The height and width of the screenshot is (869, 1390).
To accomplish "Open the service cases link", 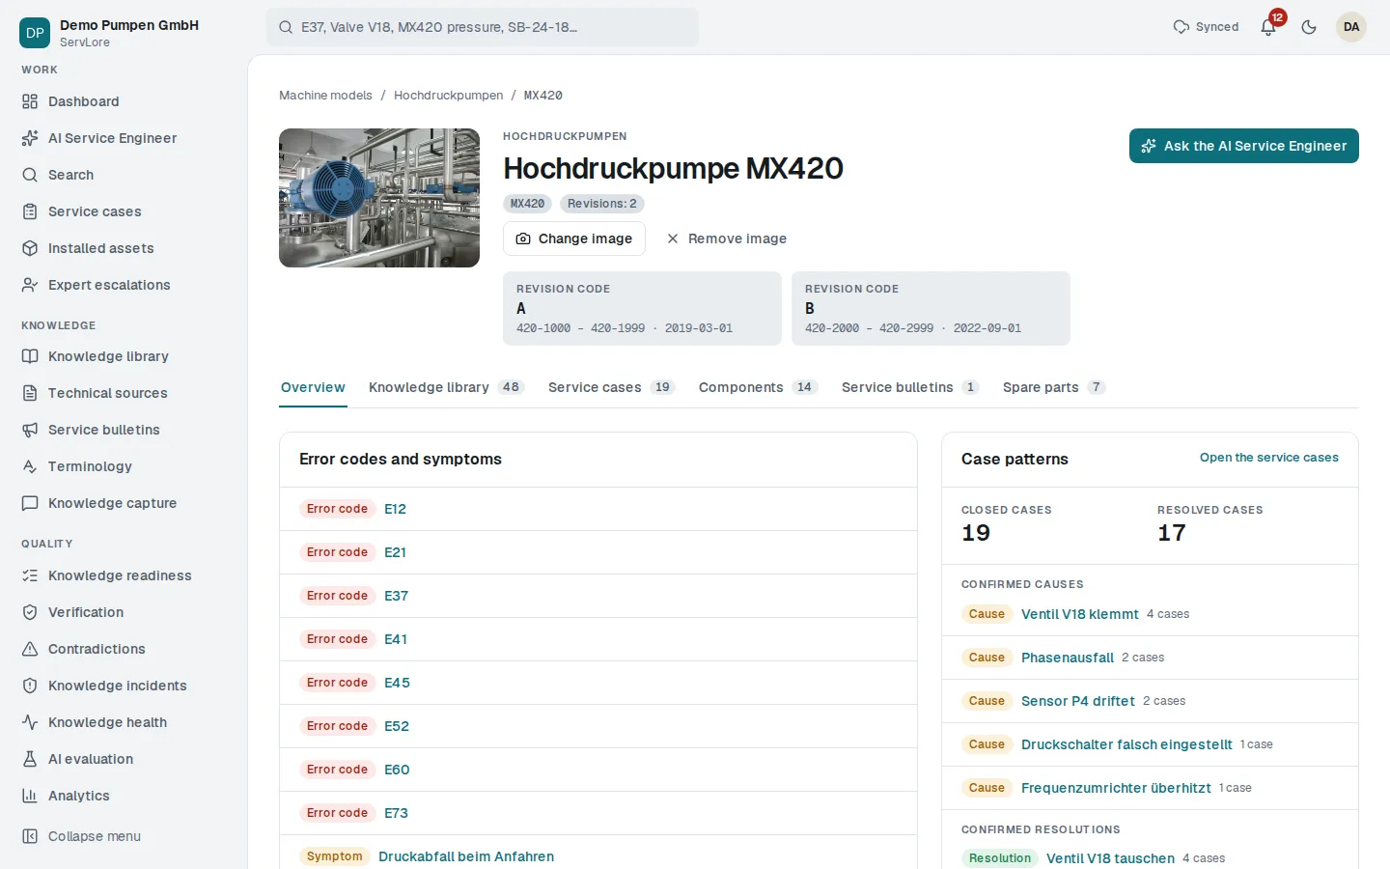I will [1269, 458].
